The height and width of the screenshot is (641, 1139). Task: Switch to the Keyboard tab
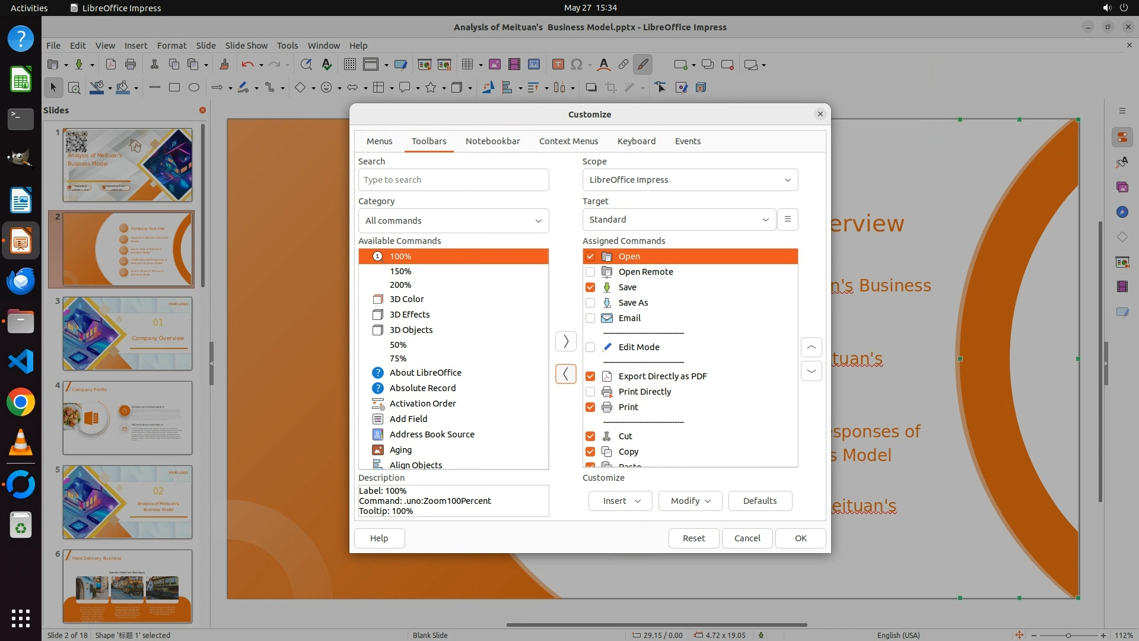coord(636,141)
